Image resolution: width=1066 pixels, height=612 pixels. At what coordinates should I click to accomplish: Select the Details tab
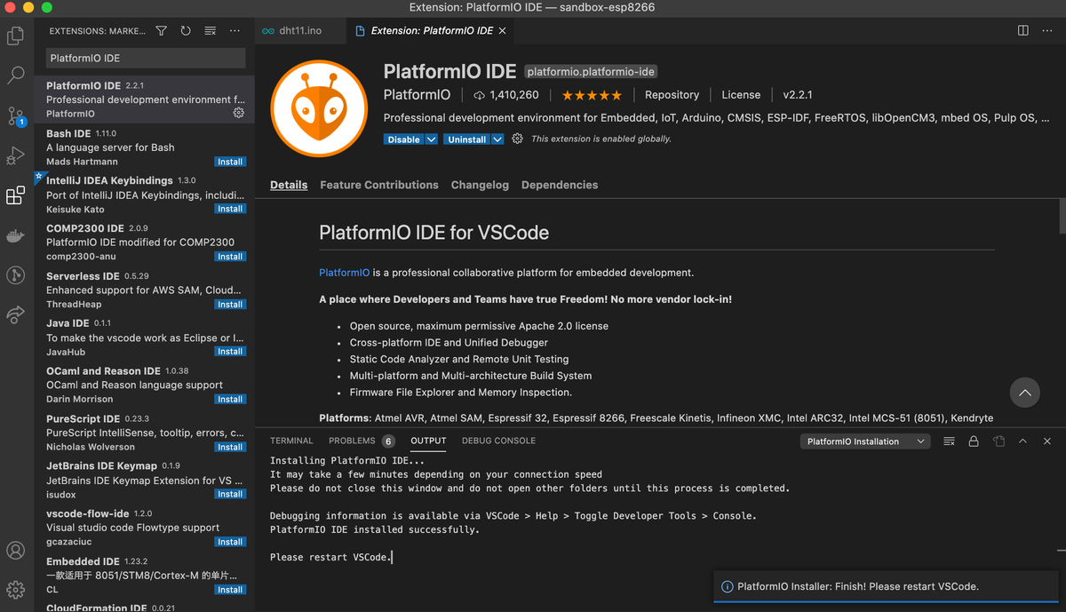point(289,185)
